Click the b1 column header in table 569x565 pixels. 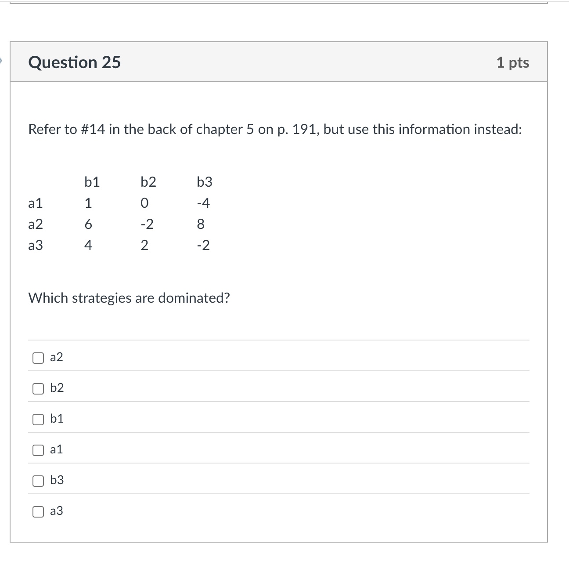[x=91, y=181]
